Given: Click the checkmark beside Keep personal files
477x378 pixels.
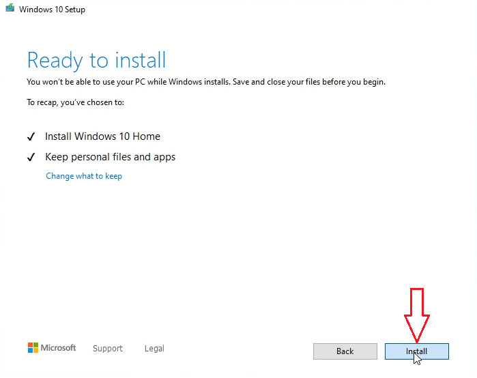Looking at the screenshot, I should pos(31,157).
